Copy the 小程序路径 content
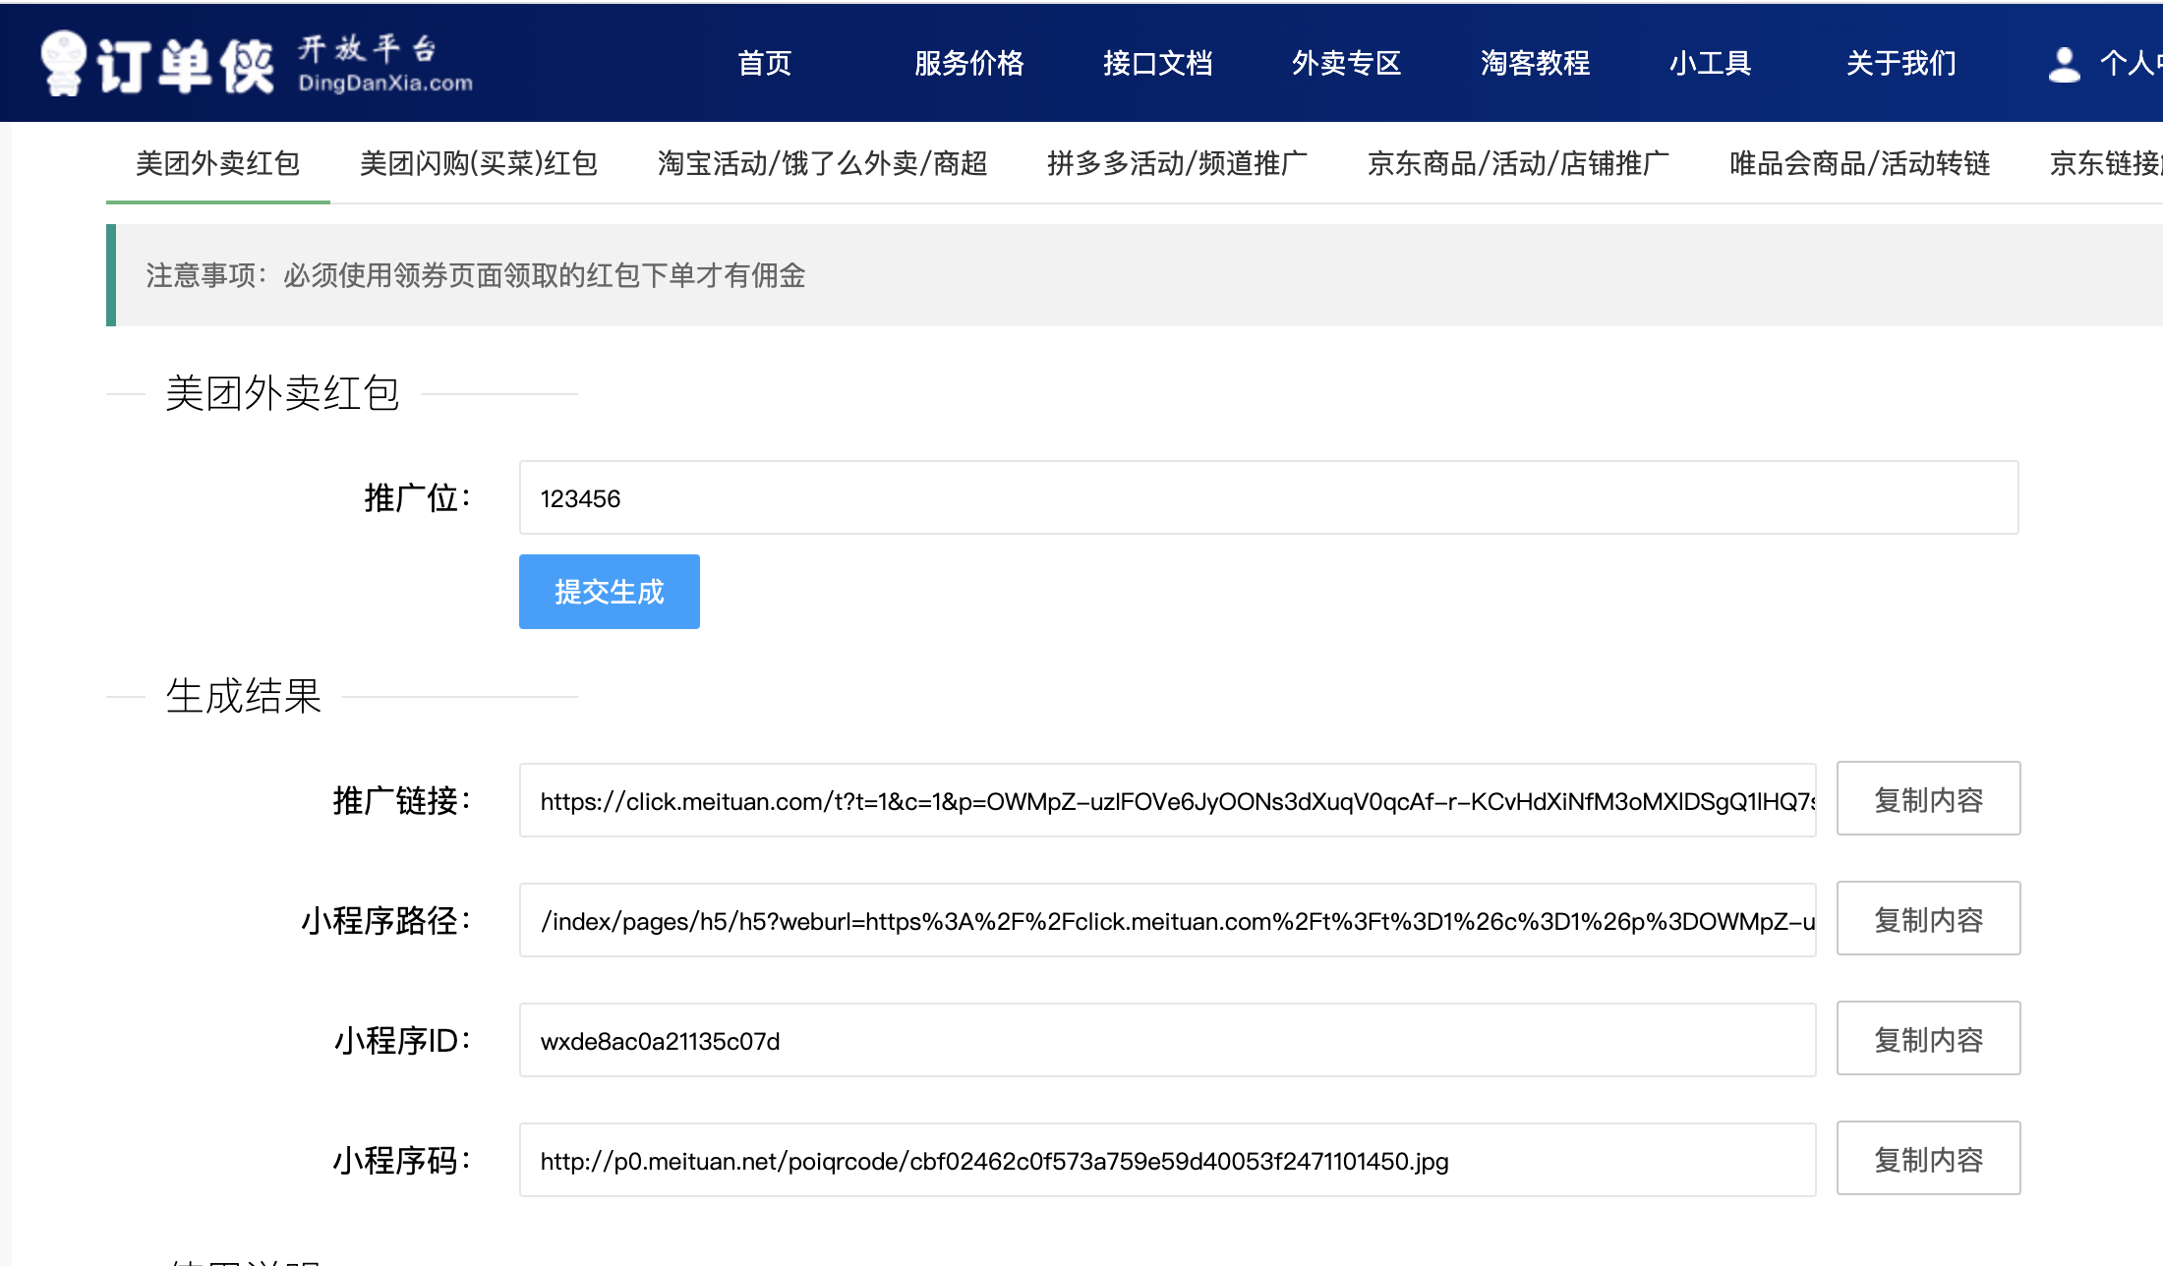 point(1928,919)
